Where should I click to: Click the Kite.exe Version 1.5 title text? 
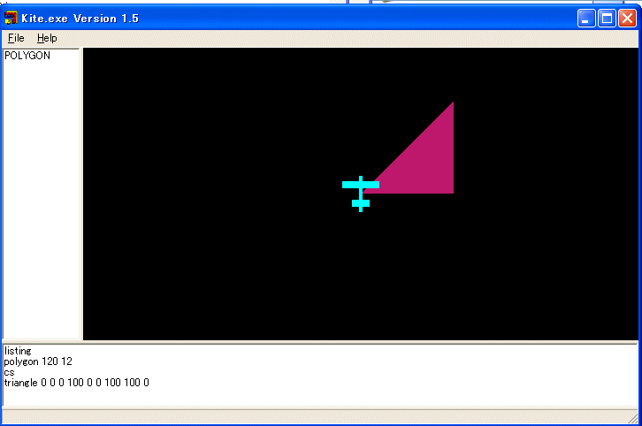click(80, 19)
